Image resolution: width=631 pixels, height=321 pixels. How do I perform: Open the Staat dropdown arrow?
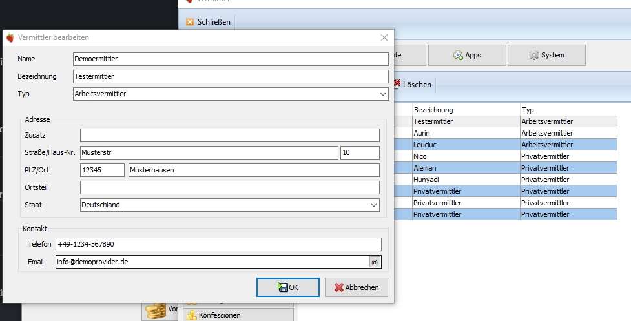[x=374, y=205]
